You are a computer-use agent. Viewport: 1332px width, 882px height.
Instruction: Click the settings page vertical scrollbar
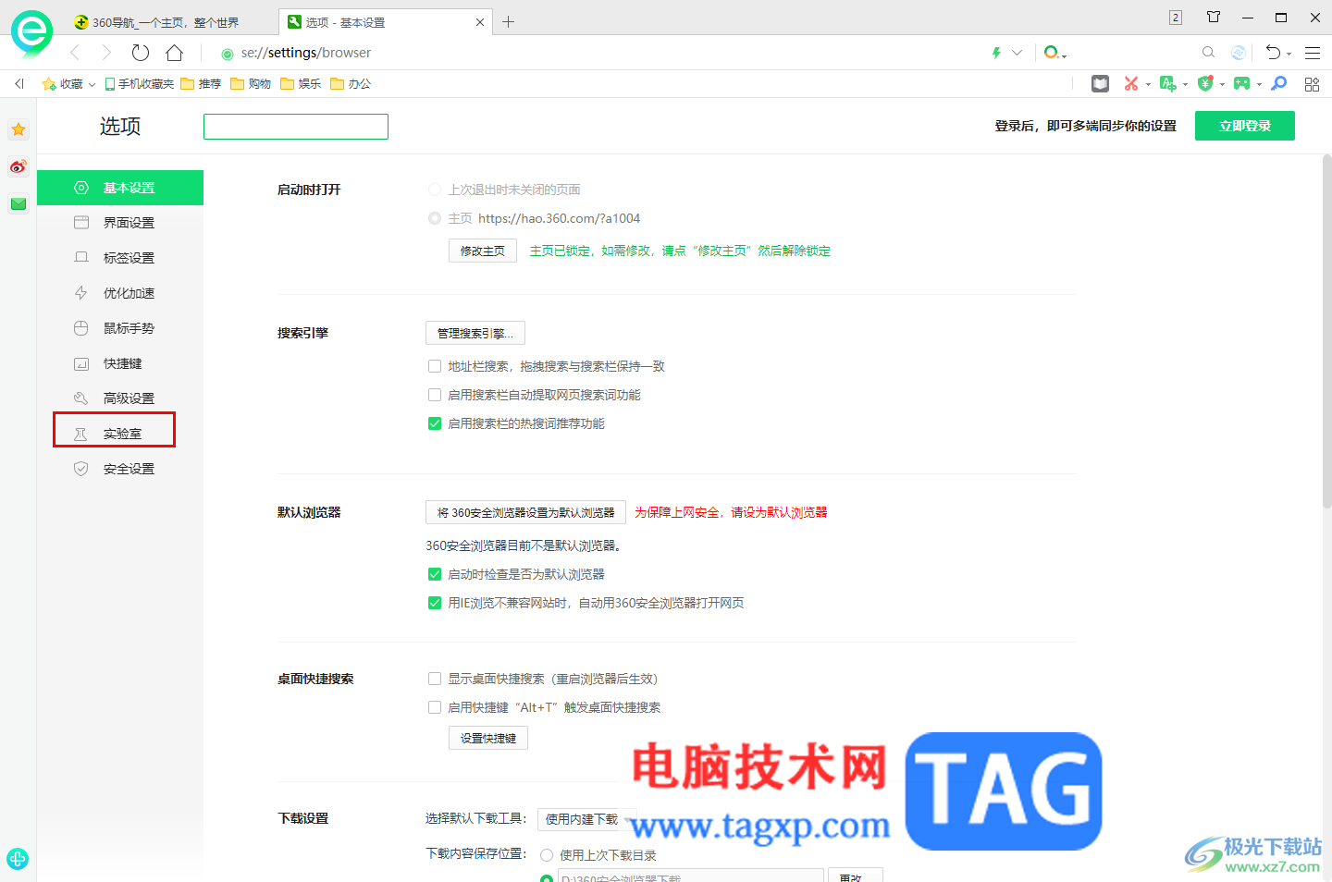[1326, 333]
